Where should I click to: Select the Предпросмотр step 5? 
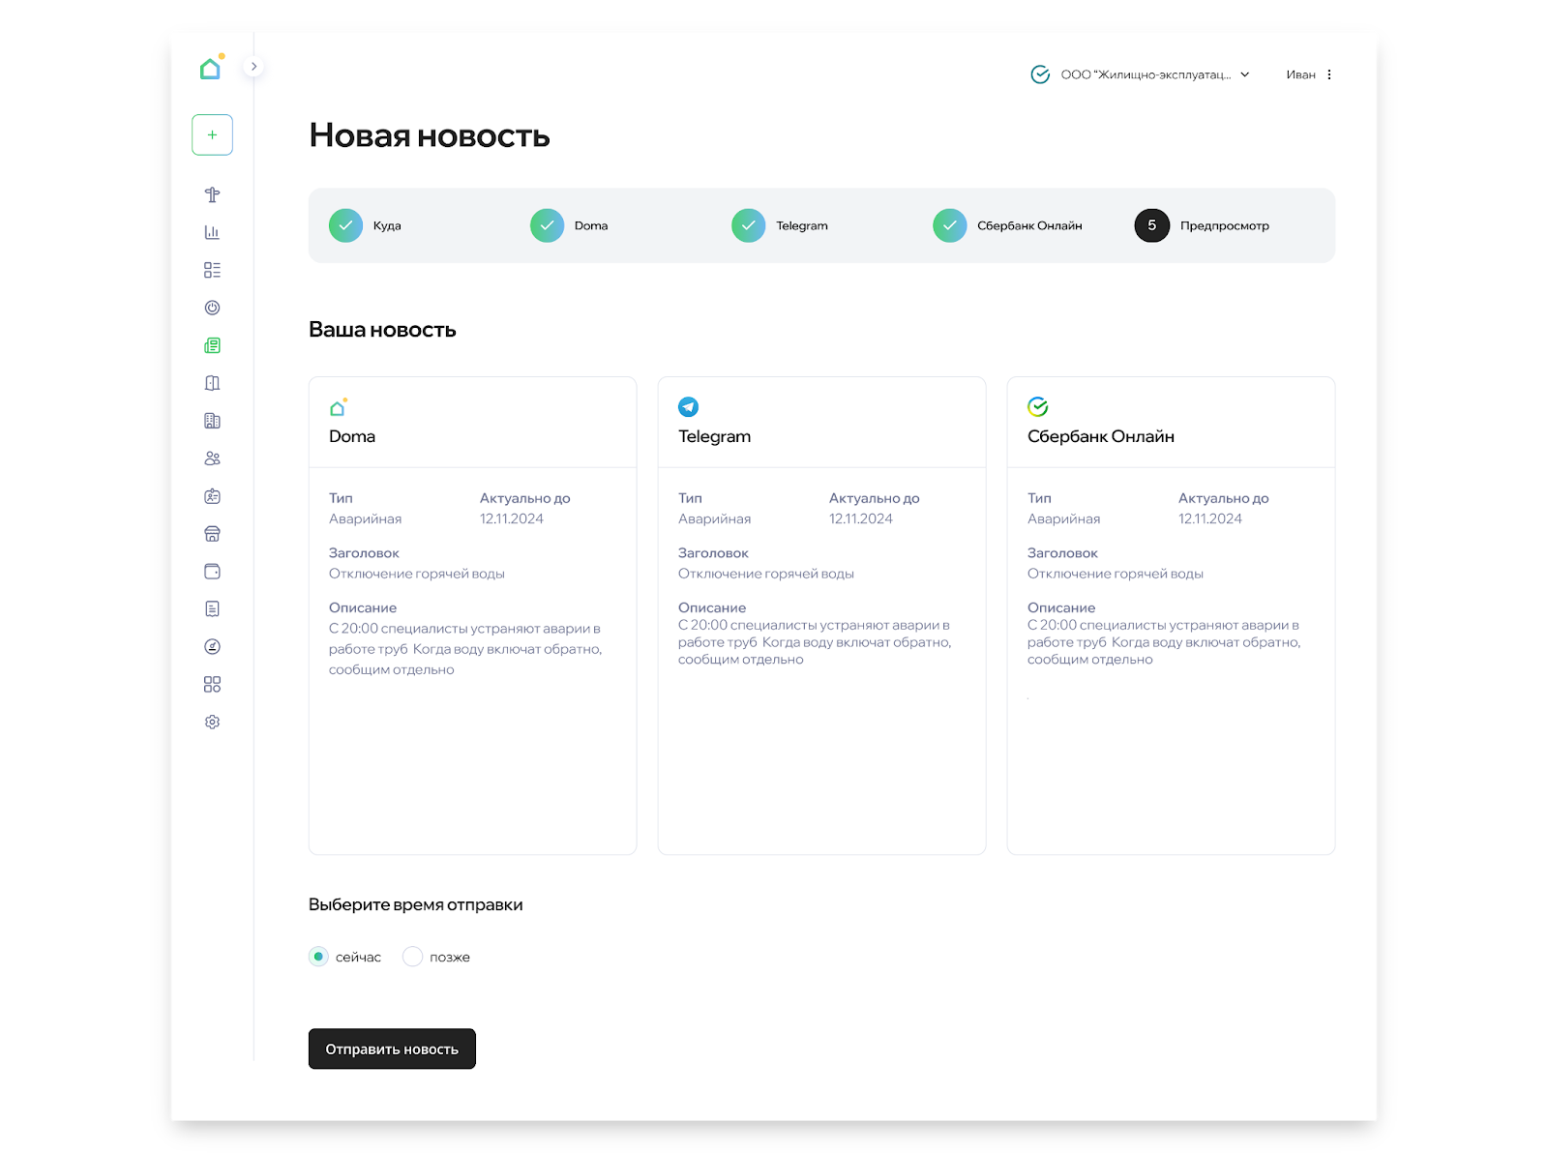coord(1202,225)
